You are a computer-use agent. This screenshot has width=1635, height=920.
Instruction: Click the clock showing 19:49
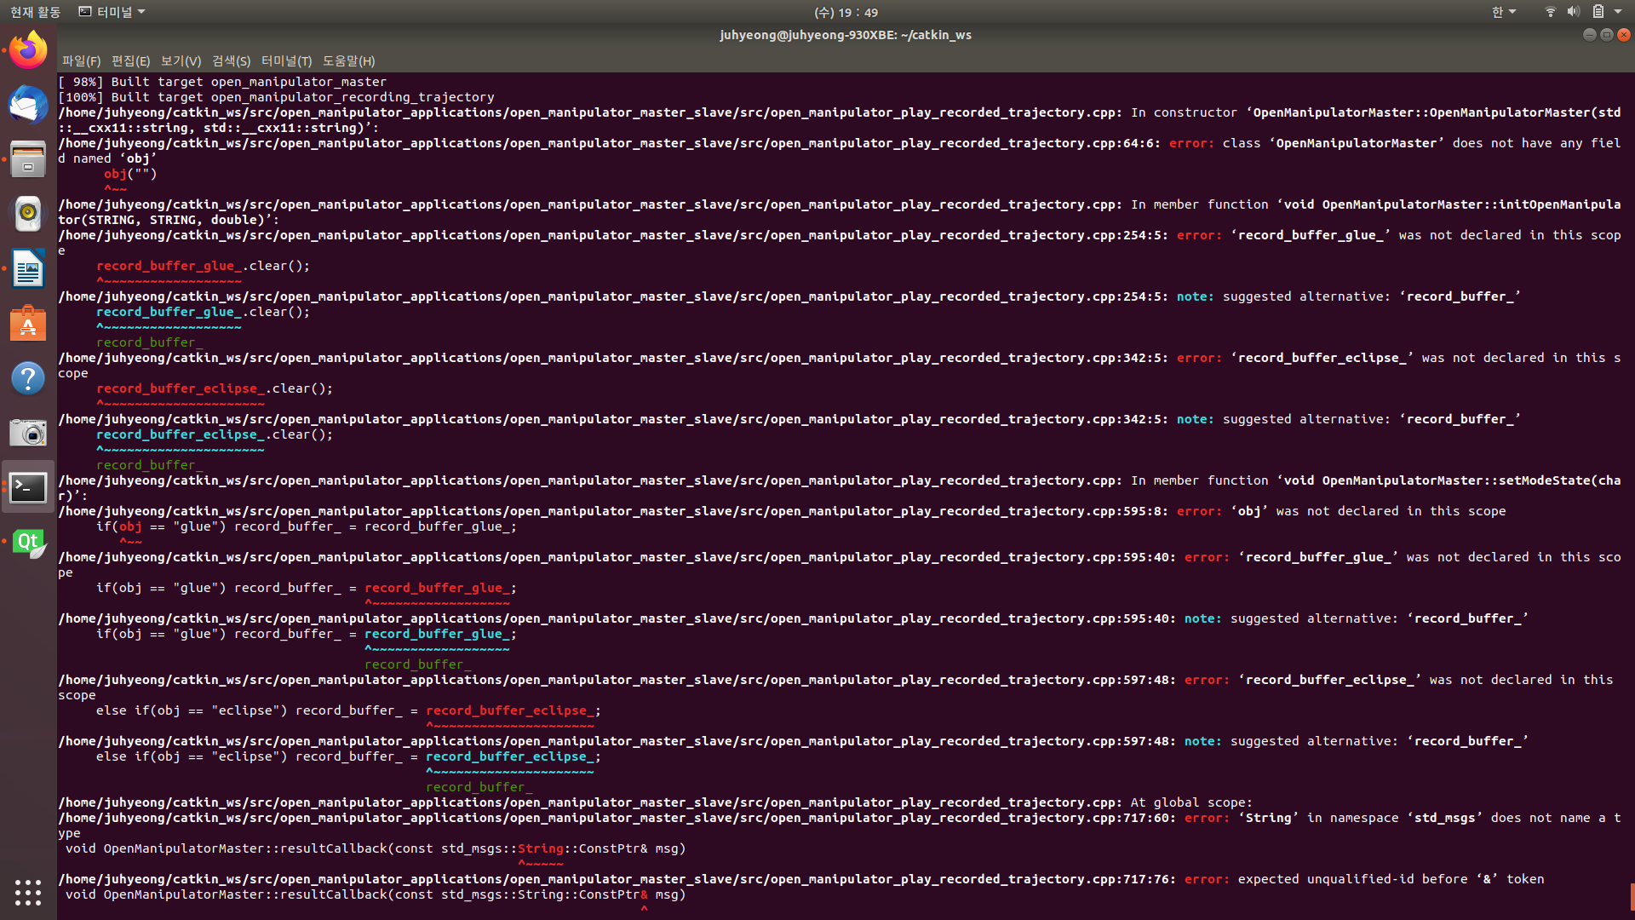coord(846,12)
